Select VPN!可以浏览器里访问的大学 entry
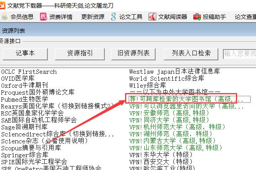 click(x=186, y=106)
